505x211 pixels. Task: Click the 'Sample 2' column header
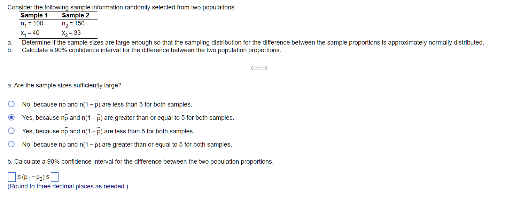pos(75,15)
